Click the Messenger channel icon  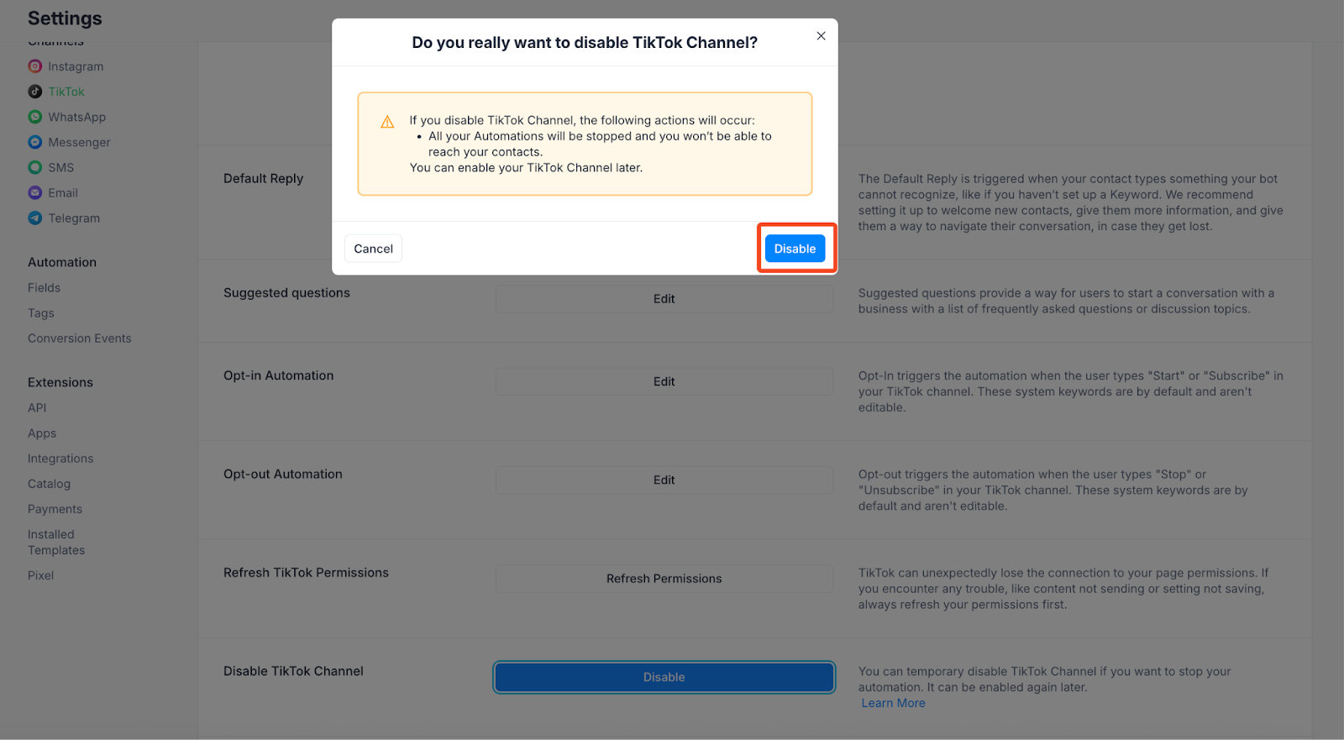point(34,142)
